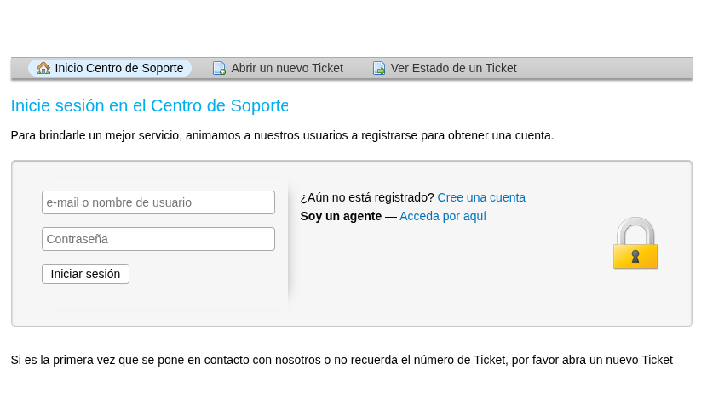This screenshot has width=707, height=404.
Task: Open the Inicio Centro de Soporte tab
Action: click(x=118, y=68)
